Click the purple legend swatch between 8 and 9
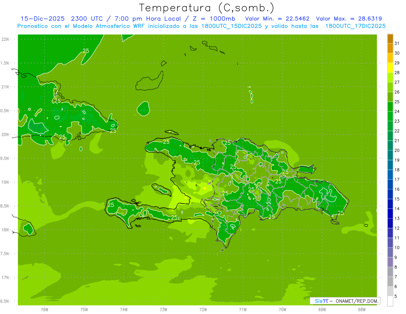This screenshot has width=406, height=314. [x=390, y=262]
